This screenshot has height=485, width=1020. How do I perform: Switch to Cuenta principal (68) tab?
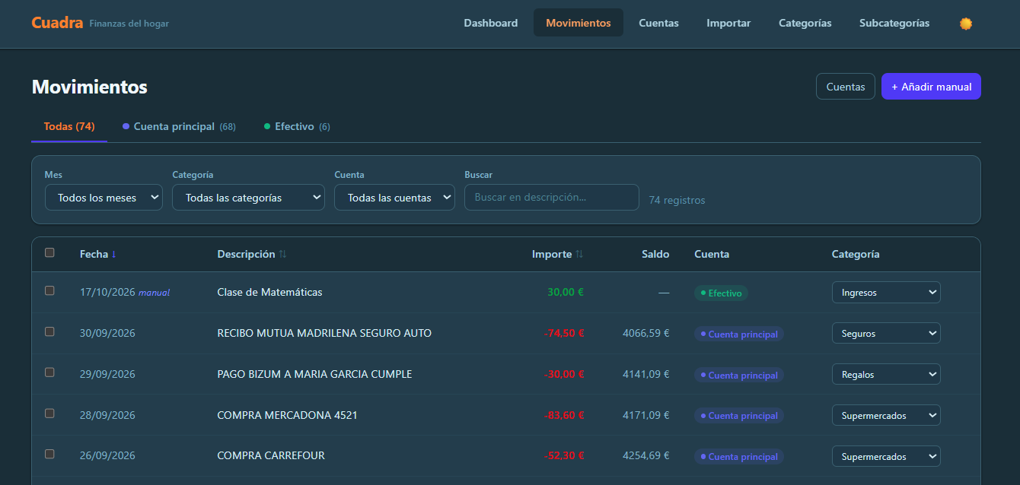pos(179,127)
